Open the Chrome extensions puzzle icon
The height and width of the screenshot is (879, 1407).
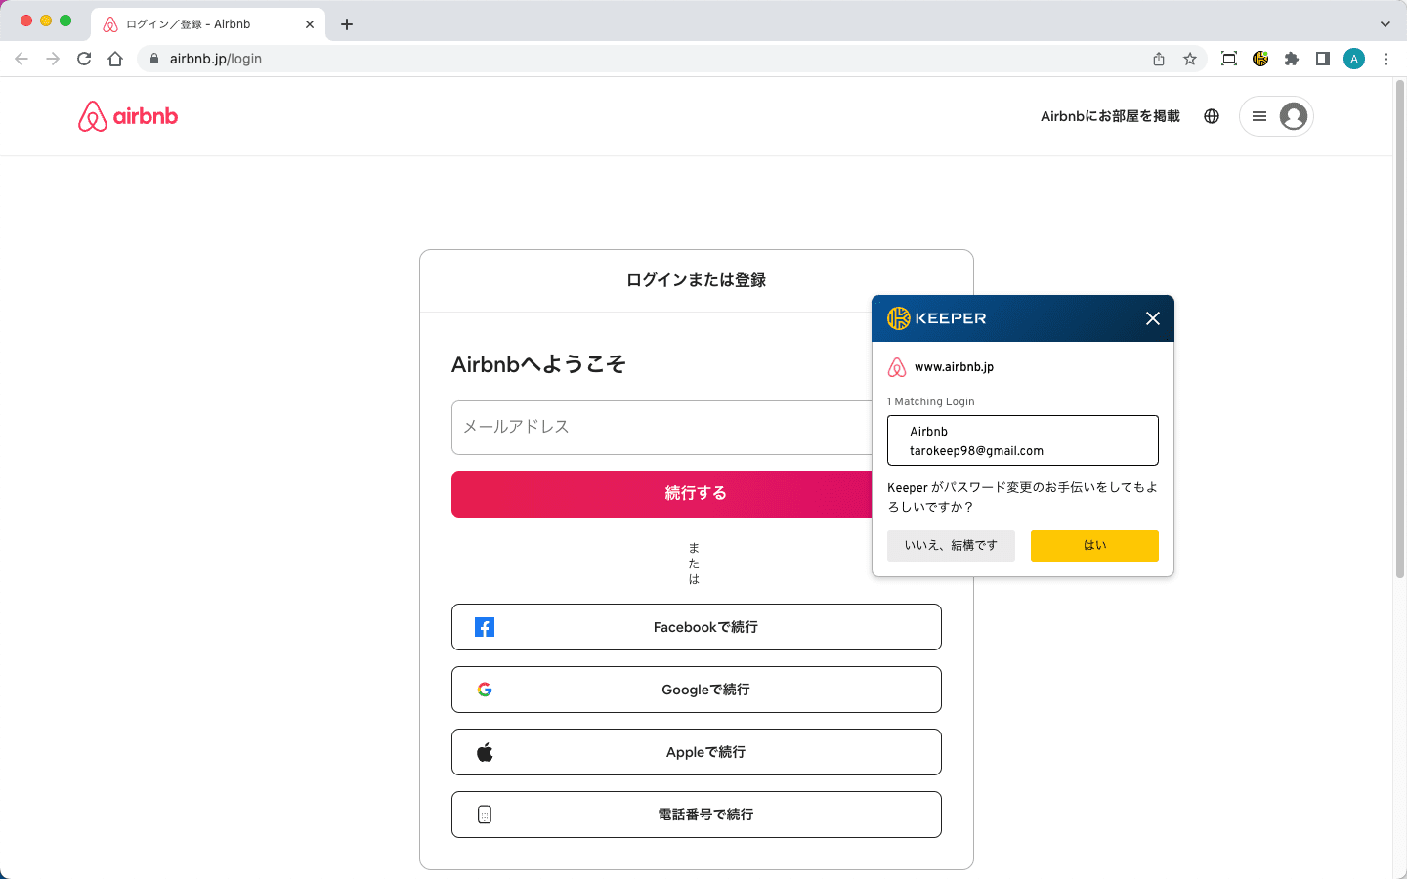tap(1292, 59)
